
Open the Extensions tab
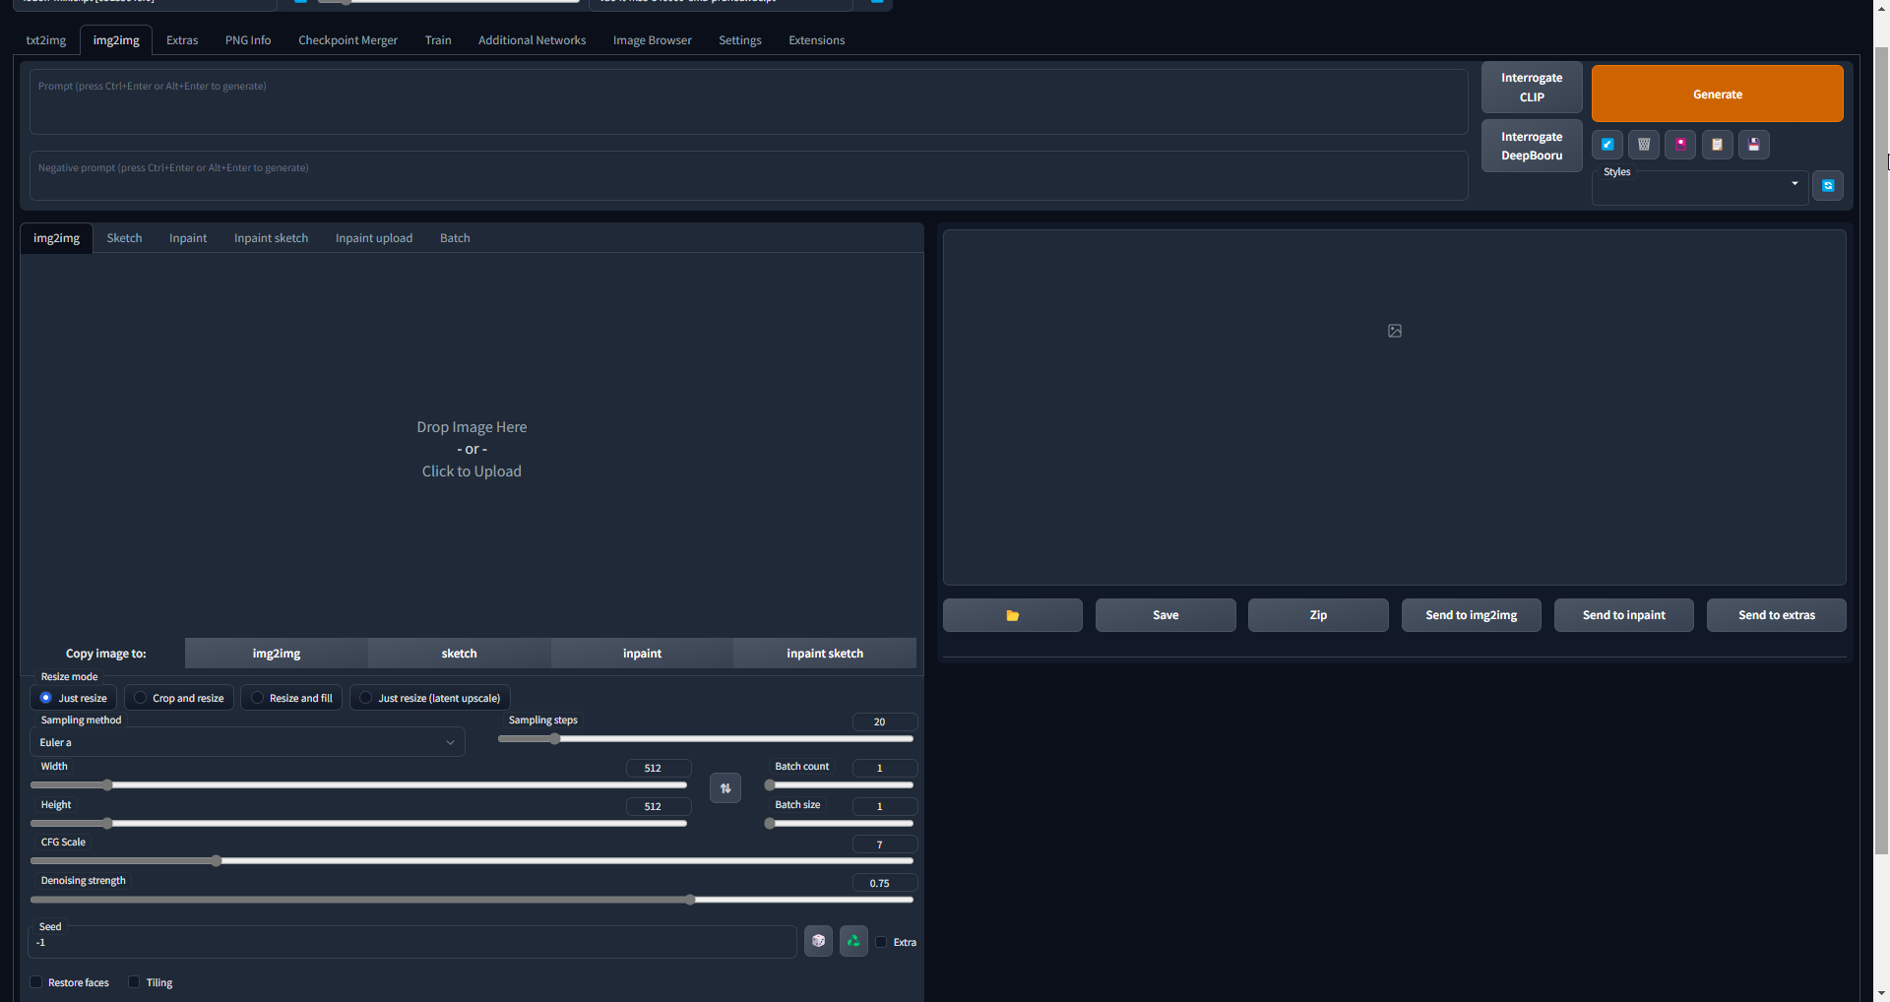pyautogui.click(x=816, y=40)
